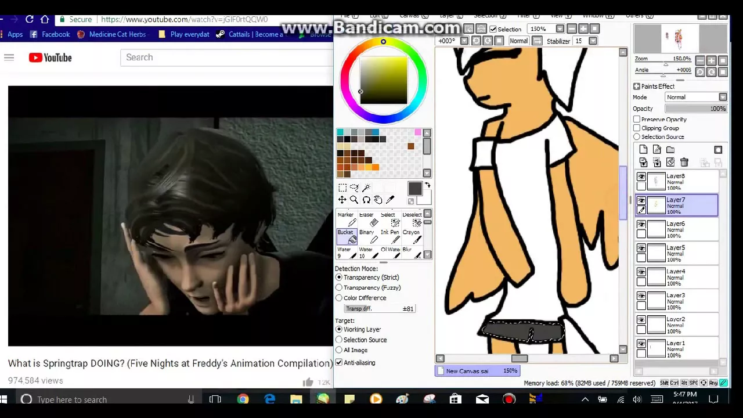Go to the YouTube home logo
Viewport: 743px width, 418px height.
[x=50, y=57]
